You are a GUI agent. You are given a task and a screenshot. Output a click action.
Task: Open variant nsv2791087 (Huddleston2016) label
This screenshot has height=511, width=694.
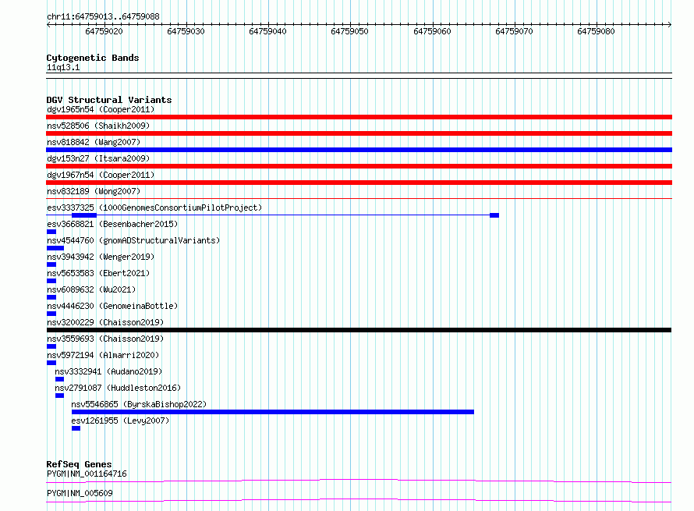click(x=118, y=388)
